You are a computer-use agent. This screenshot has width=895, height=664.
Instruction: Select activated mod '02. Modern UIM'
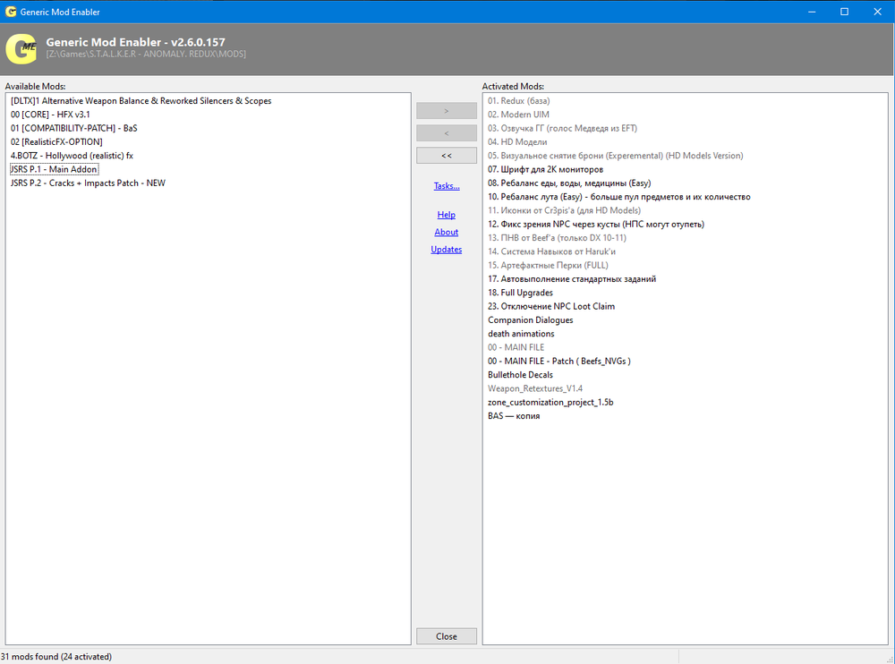(x=518, y=115)
